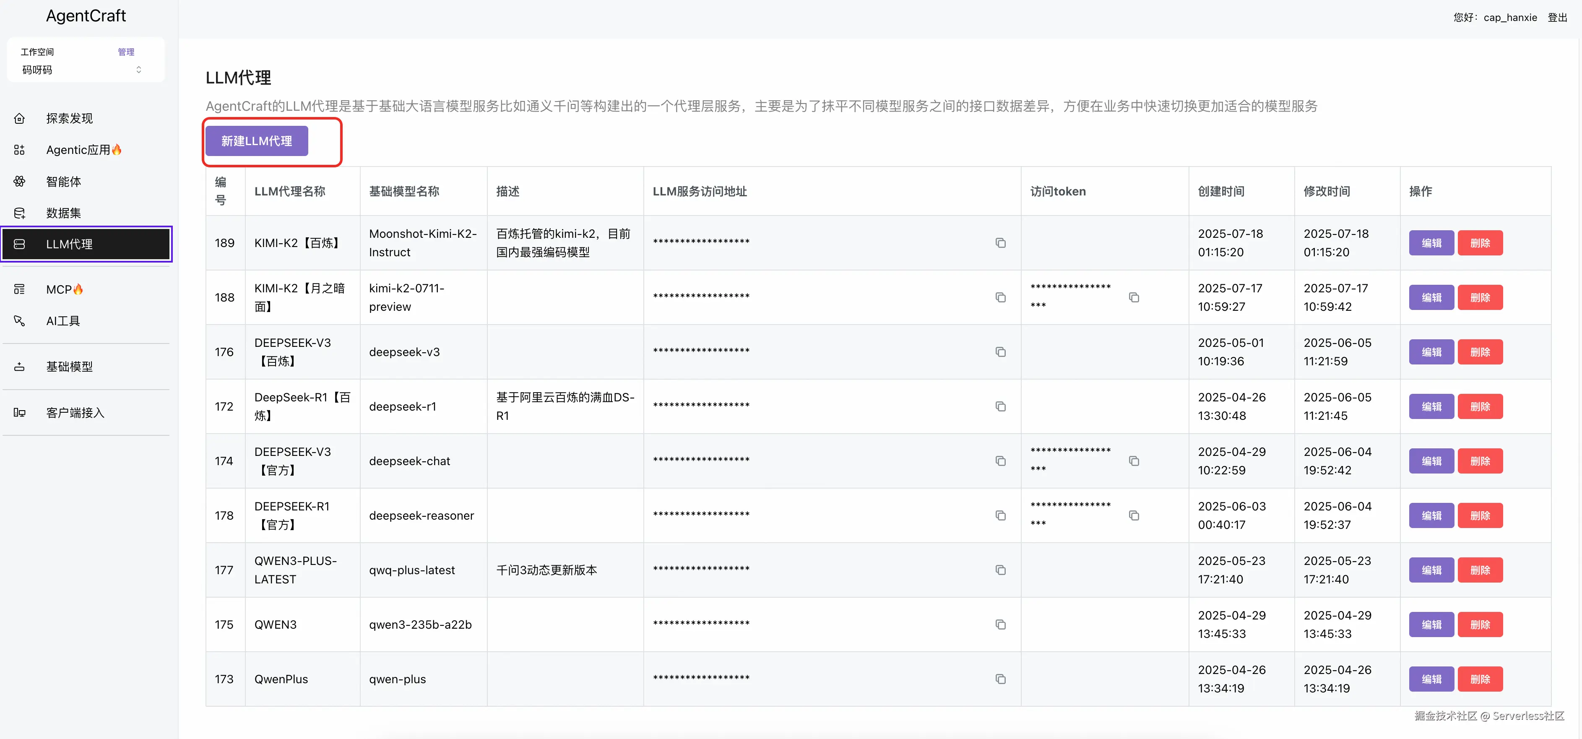The image size is (1582, 739).
Task: Click the database icon beside 数据集
Action: click(x=20, y=213)
